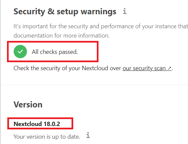The image size is (188, 144).
Task: Click the 'Version' section heading
Action: (28, 104)
